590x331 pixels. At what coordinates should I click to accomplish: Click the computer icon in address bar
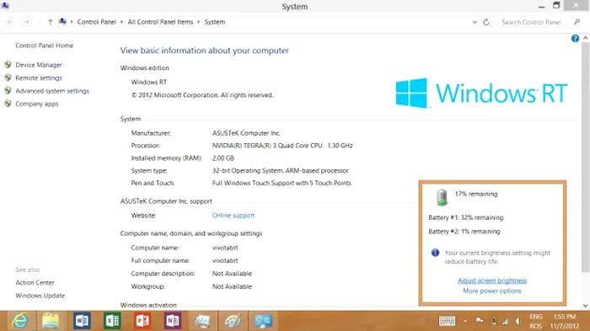(x=62, y=22)
